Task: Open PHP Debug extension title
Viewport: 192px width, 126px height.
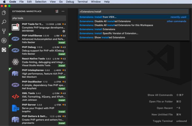Action: 29,47
